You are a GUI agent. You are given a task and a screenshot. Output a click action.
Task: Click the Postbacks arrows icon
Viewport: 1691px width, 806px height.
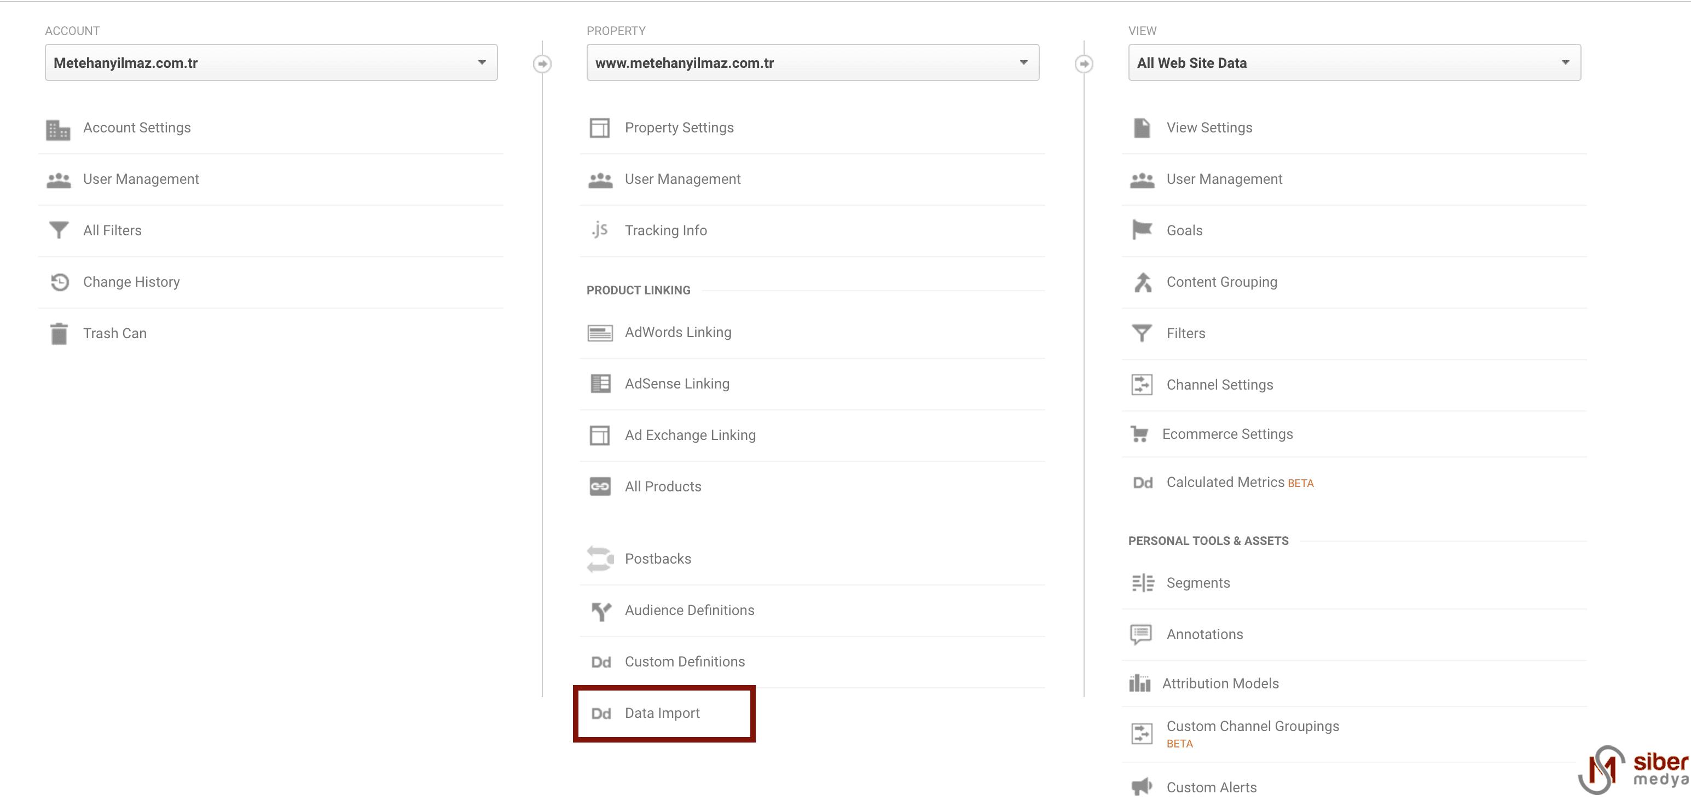click(x=600, y=559)
